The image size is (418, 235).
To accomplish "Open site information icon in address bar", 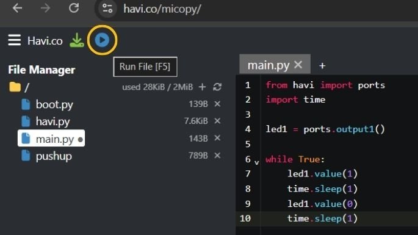I will click(107, 9).
